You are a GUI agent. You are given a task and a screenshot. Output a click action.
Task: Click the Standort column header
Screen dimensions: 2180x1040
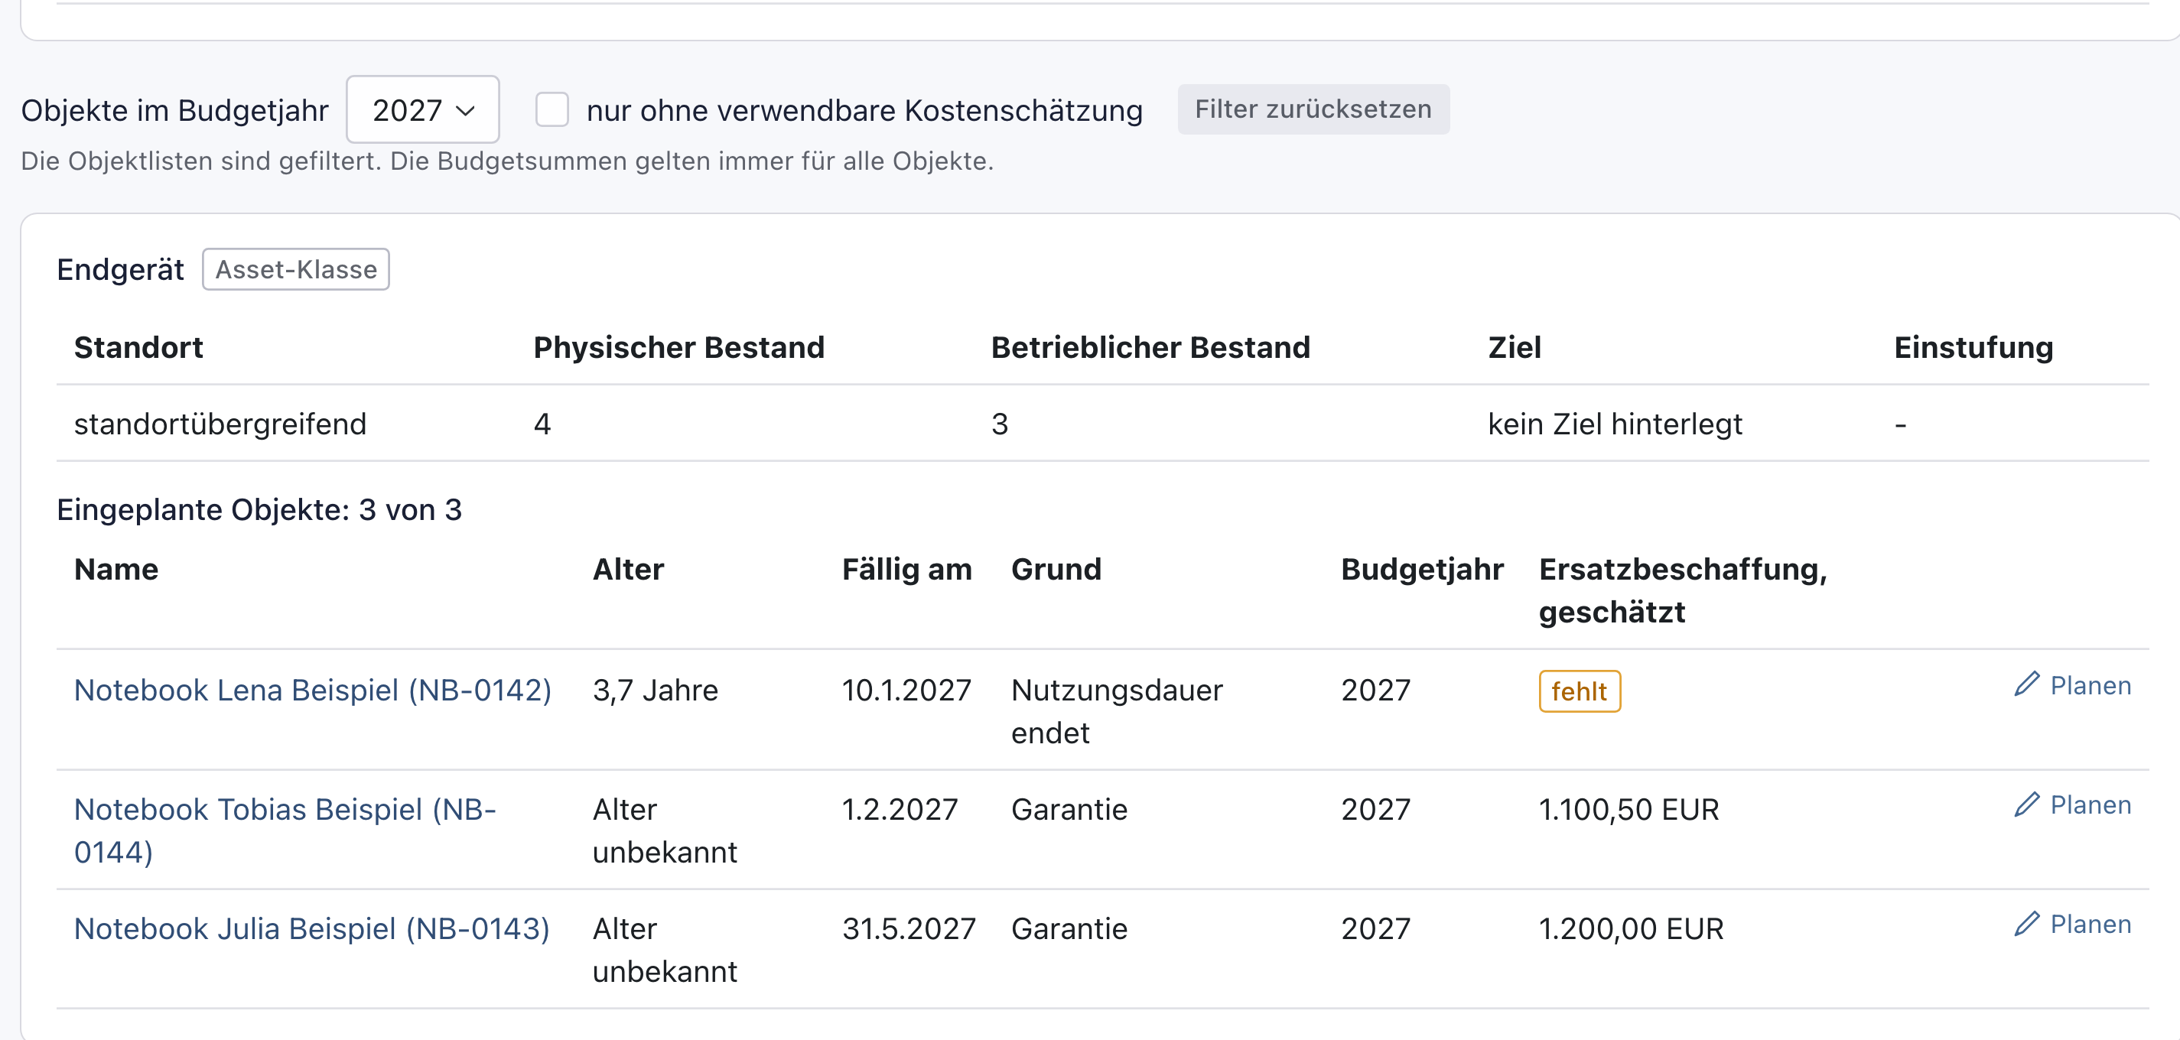[138, 348]
